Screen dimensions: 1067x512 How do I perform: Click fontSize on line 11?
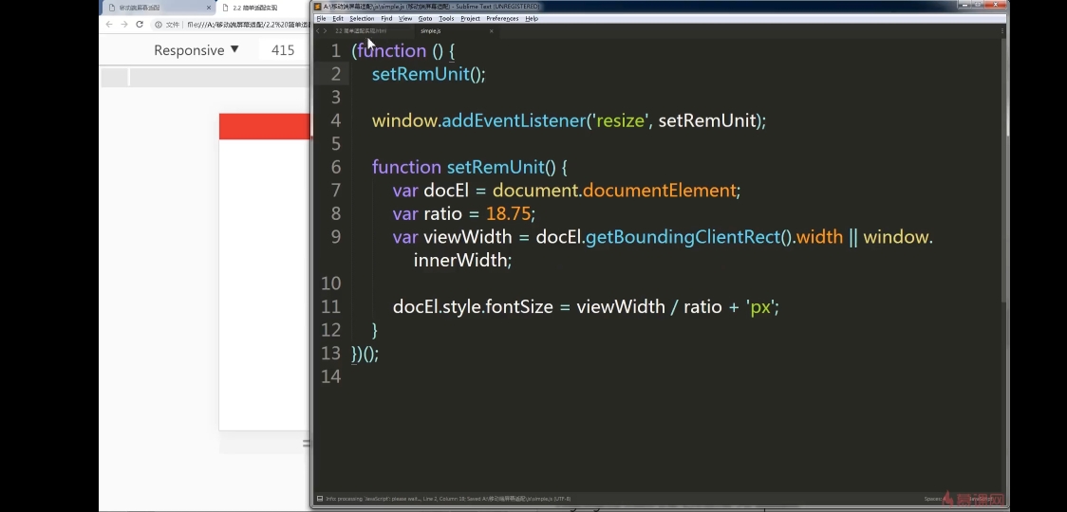(x=519, y=307)
